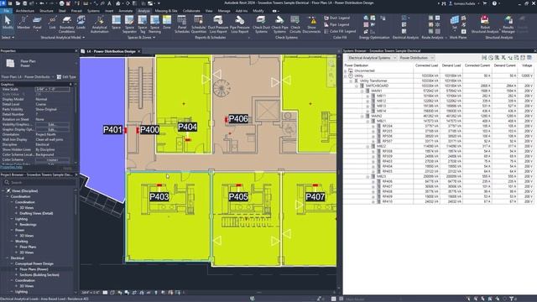
Task: Generate Duct Pressure Loss Report
Action: (x=218, y=24)
